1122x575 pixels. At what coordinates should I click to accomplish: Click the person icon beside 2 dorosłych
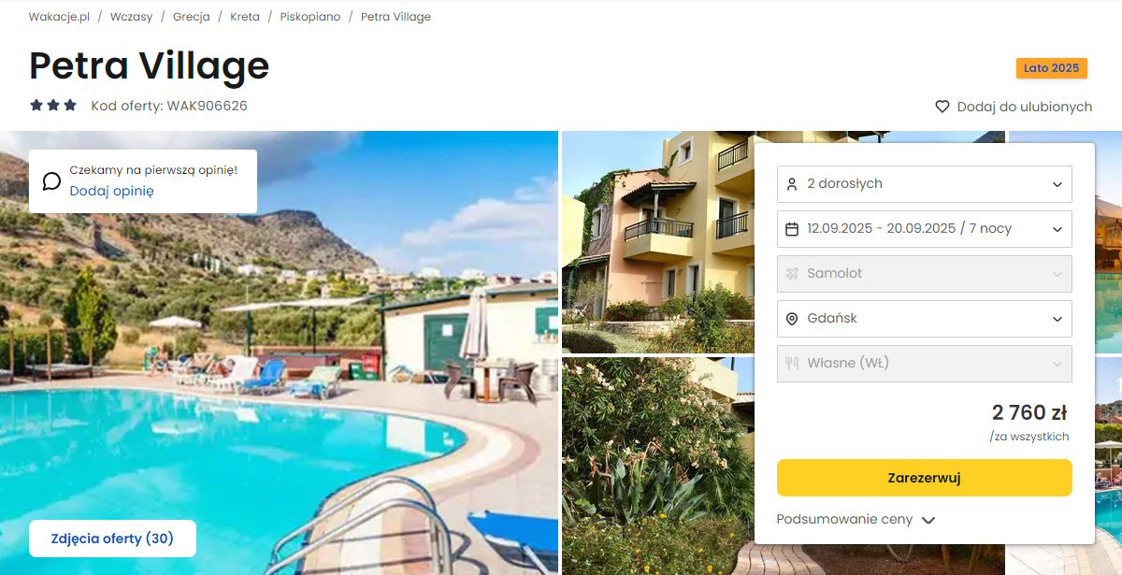pos(792,184)
